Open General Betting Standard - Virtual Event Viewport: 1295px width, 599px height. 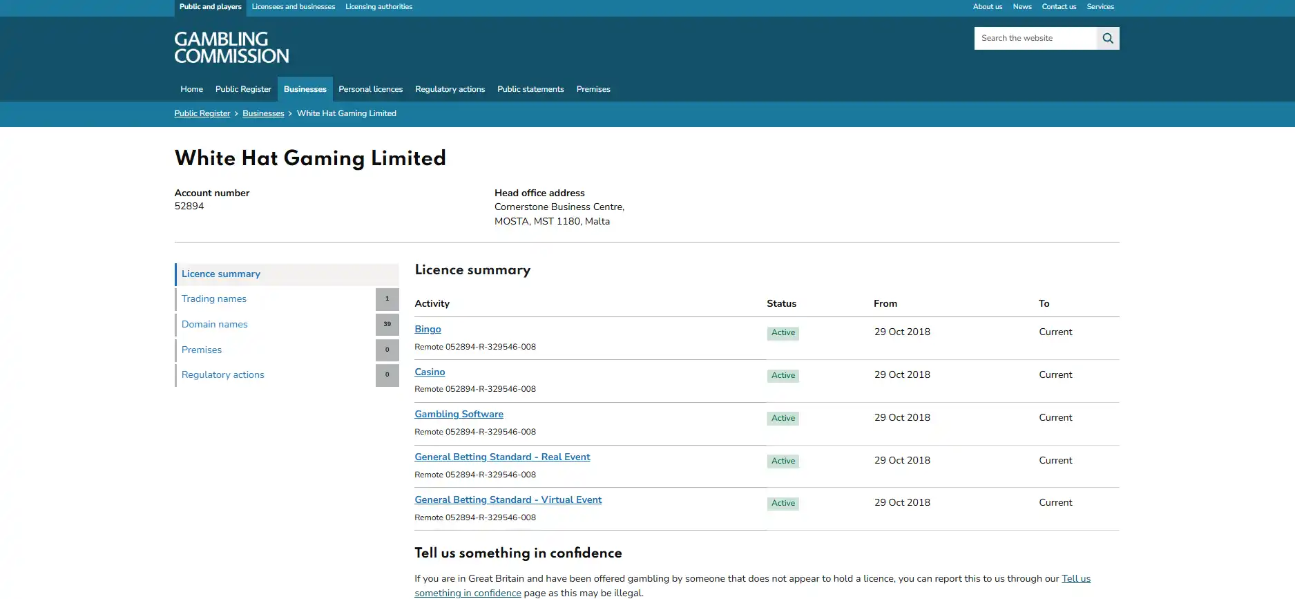[508, 500]
